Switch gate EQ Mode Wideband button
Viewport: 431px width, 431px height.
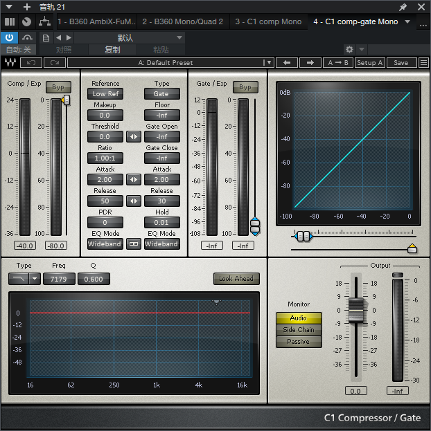[161, 244]
